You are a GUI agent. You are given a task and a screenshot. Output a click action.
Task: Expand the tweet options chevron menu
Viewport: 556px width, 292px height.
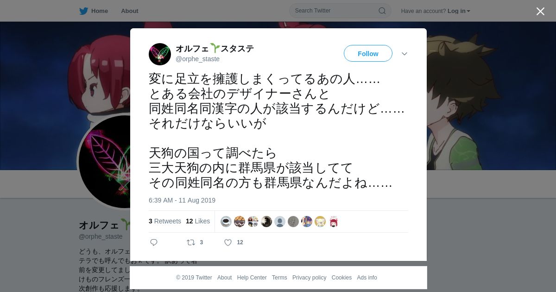404,54
